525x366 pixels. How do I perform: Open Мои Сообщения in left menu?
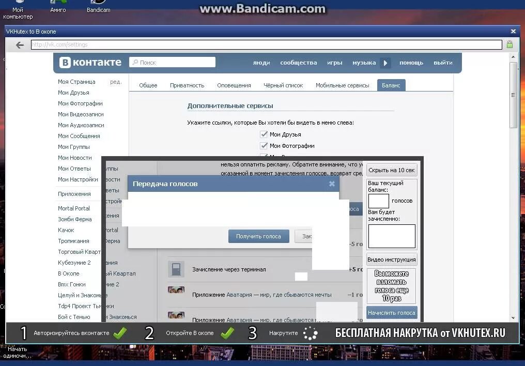79,136
